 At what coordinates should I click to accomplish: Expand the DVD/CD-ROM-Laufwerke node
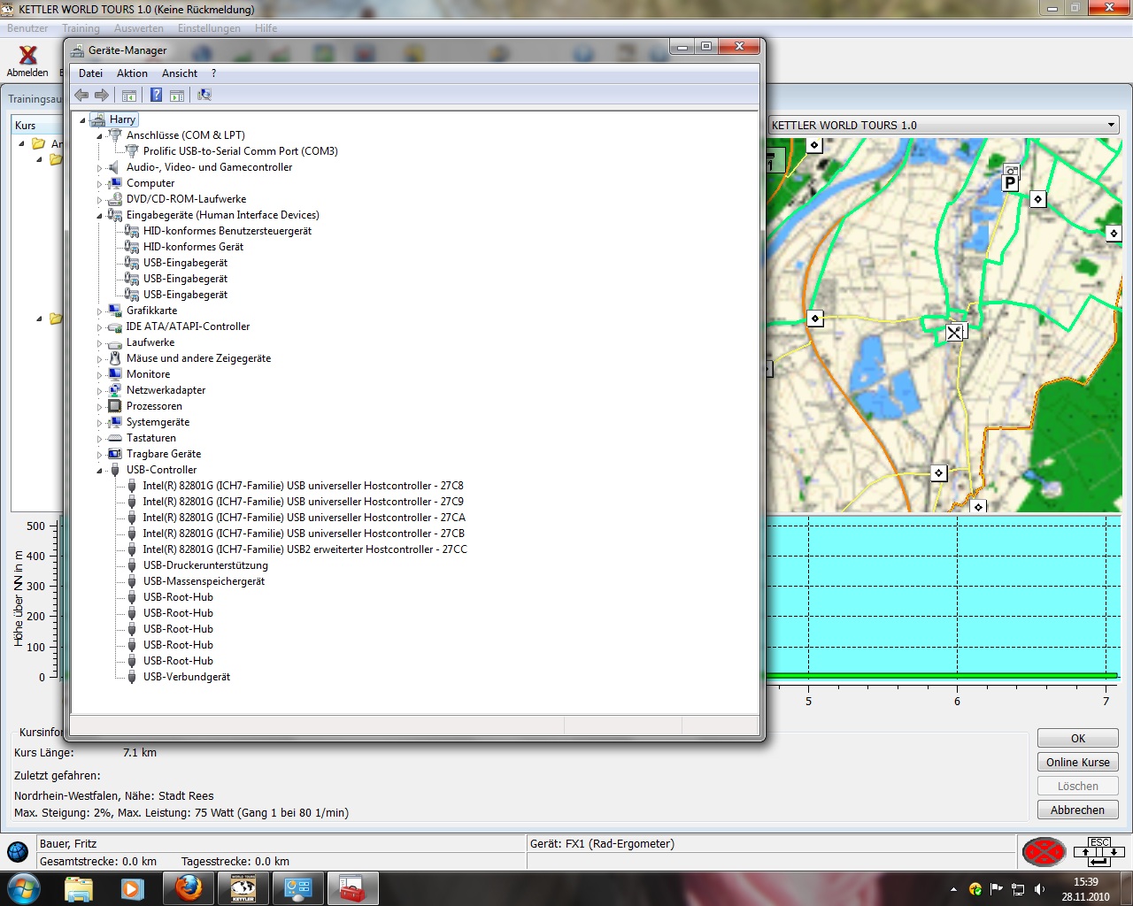tap(99, 200)
